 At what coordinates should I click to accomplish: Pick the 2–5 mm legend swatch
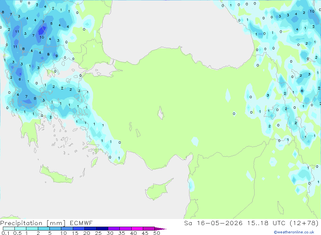[x=44, y=229]
